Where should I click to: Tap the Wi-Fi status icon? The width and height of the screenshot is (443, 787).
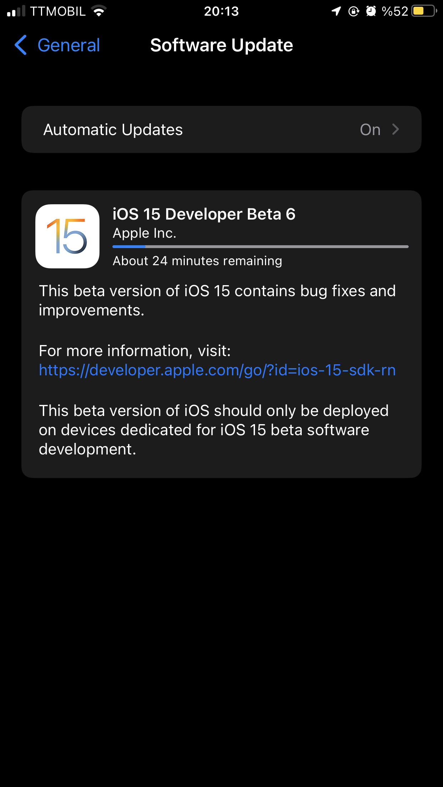click(99, 11)
